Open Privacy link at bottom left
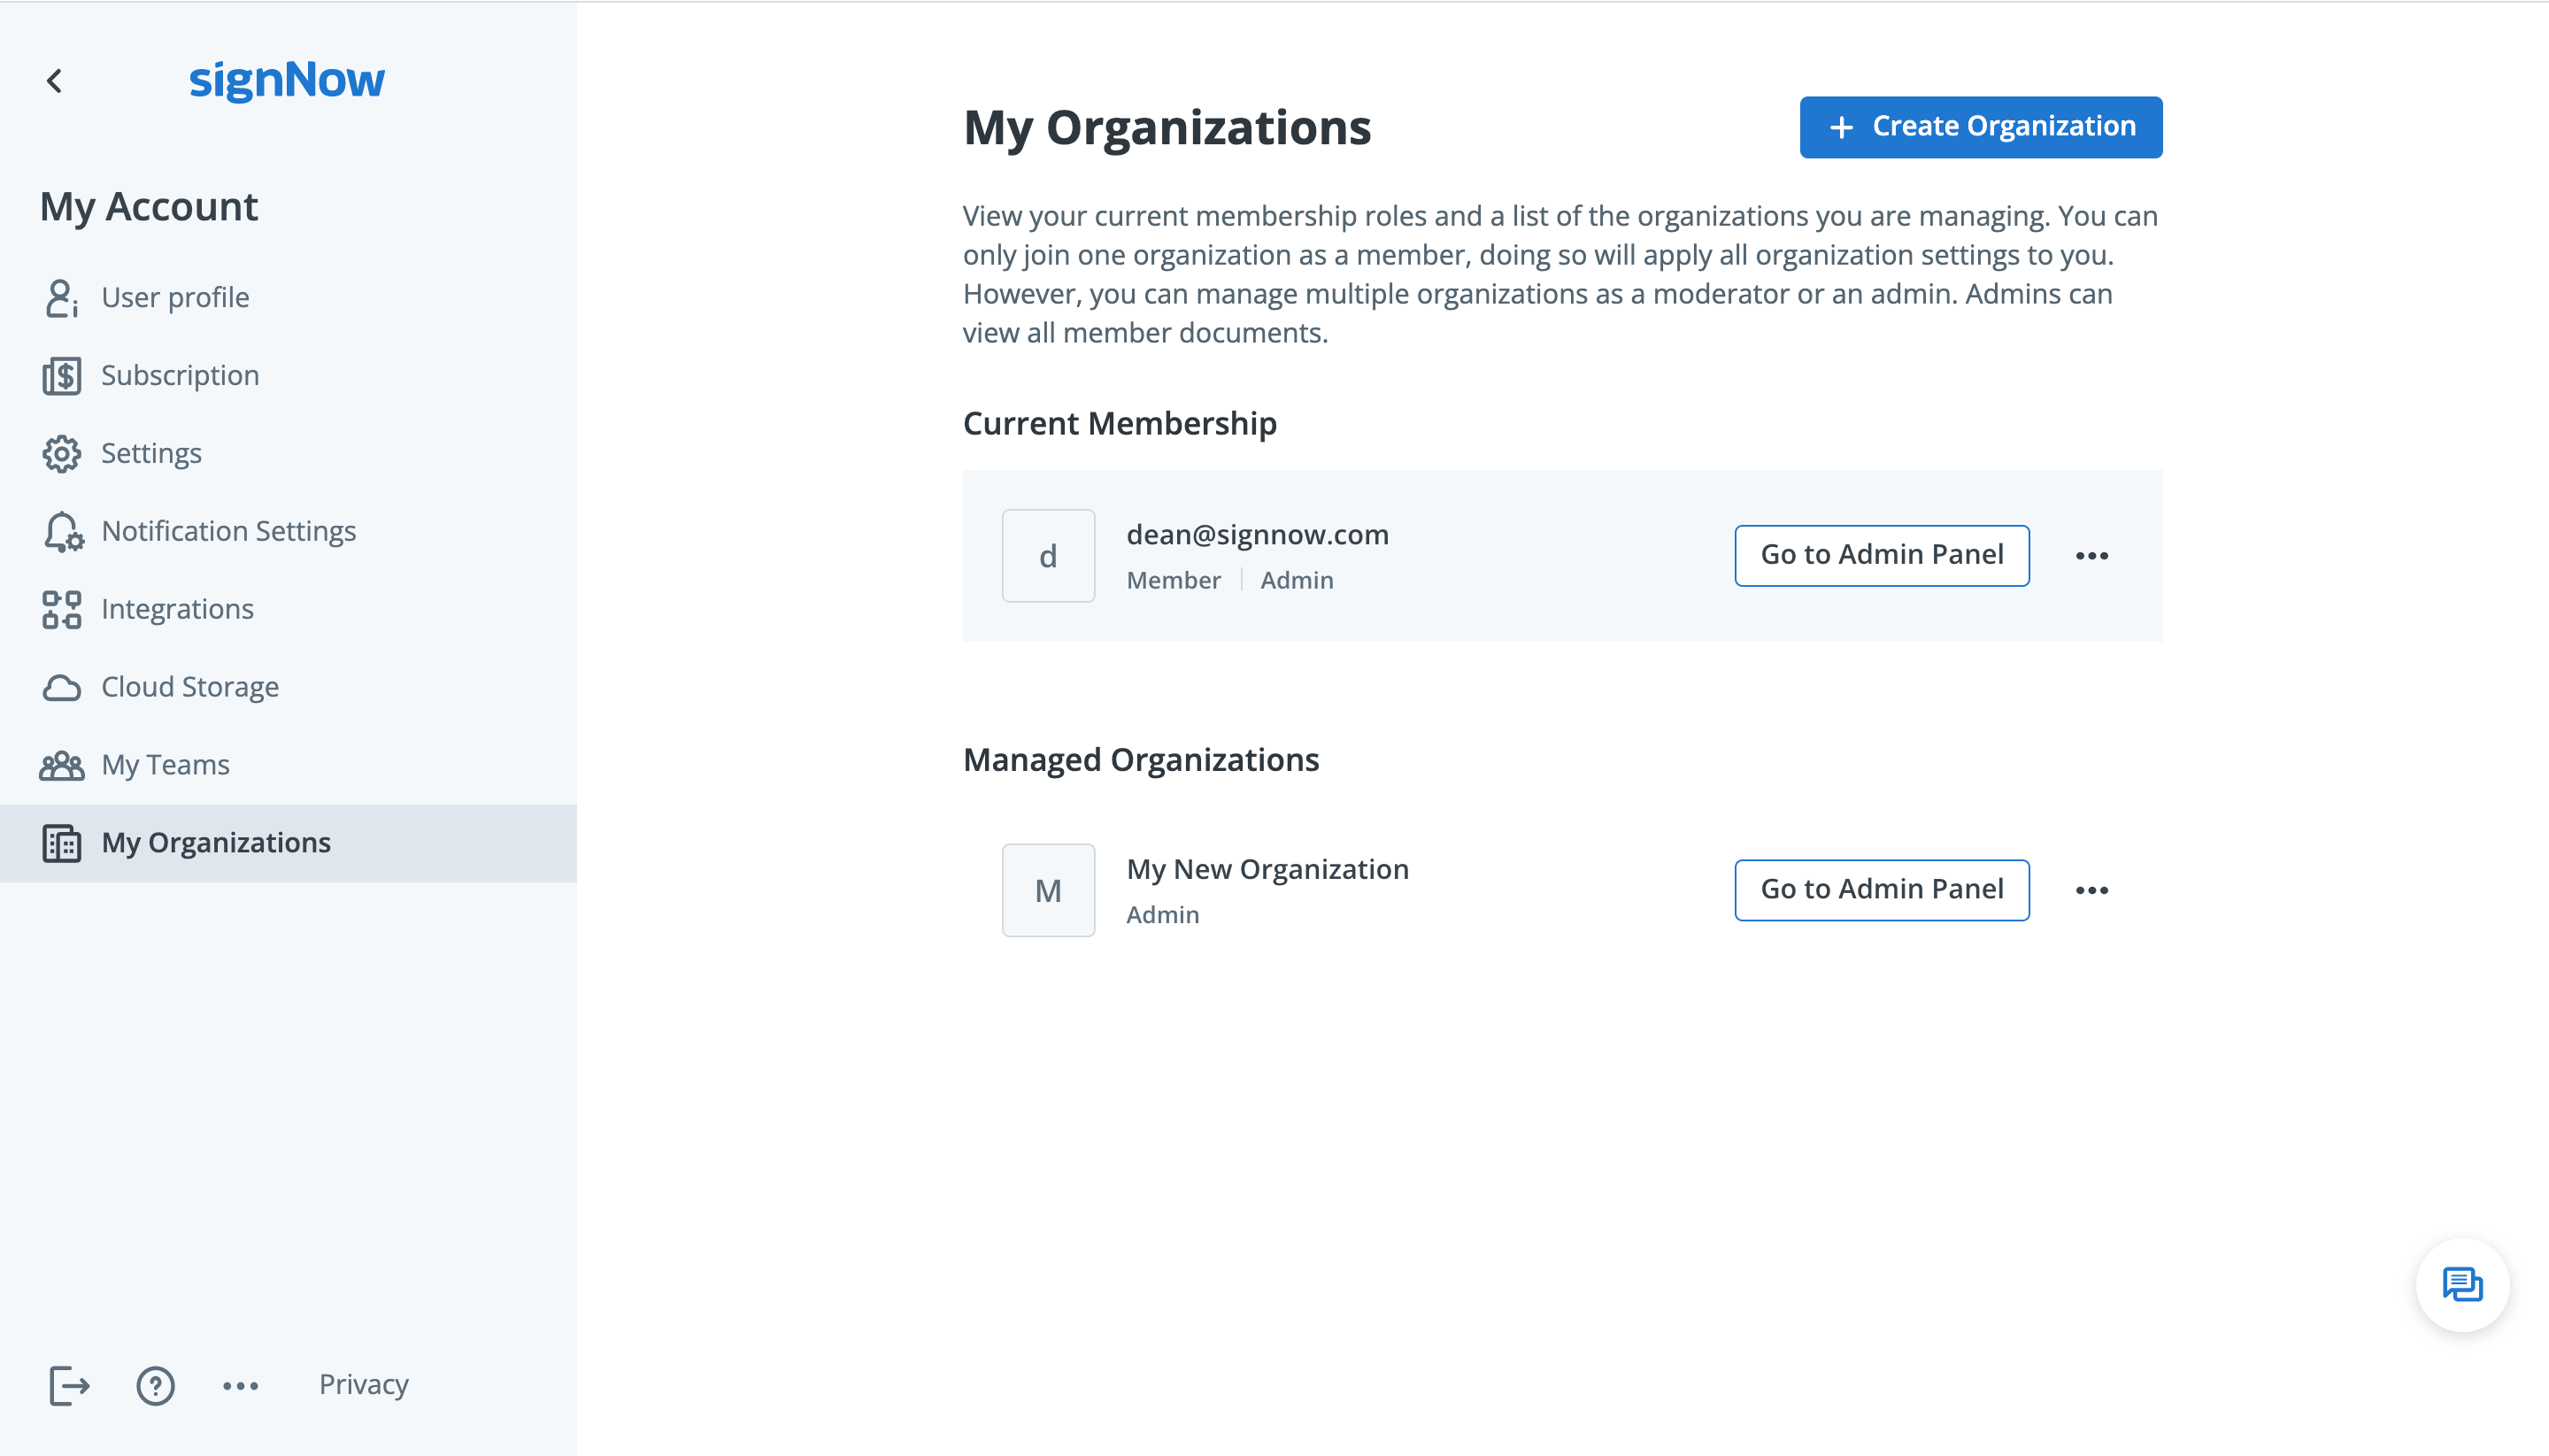Viewport: 2549px width, 1456px height. pyautogui.click(x=362, y=1384)
